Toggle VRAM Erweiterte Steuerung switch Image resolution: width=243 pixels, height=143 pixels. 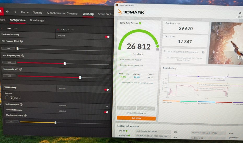coord(106,112)
